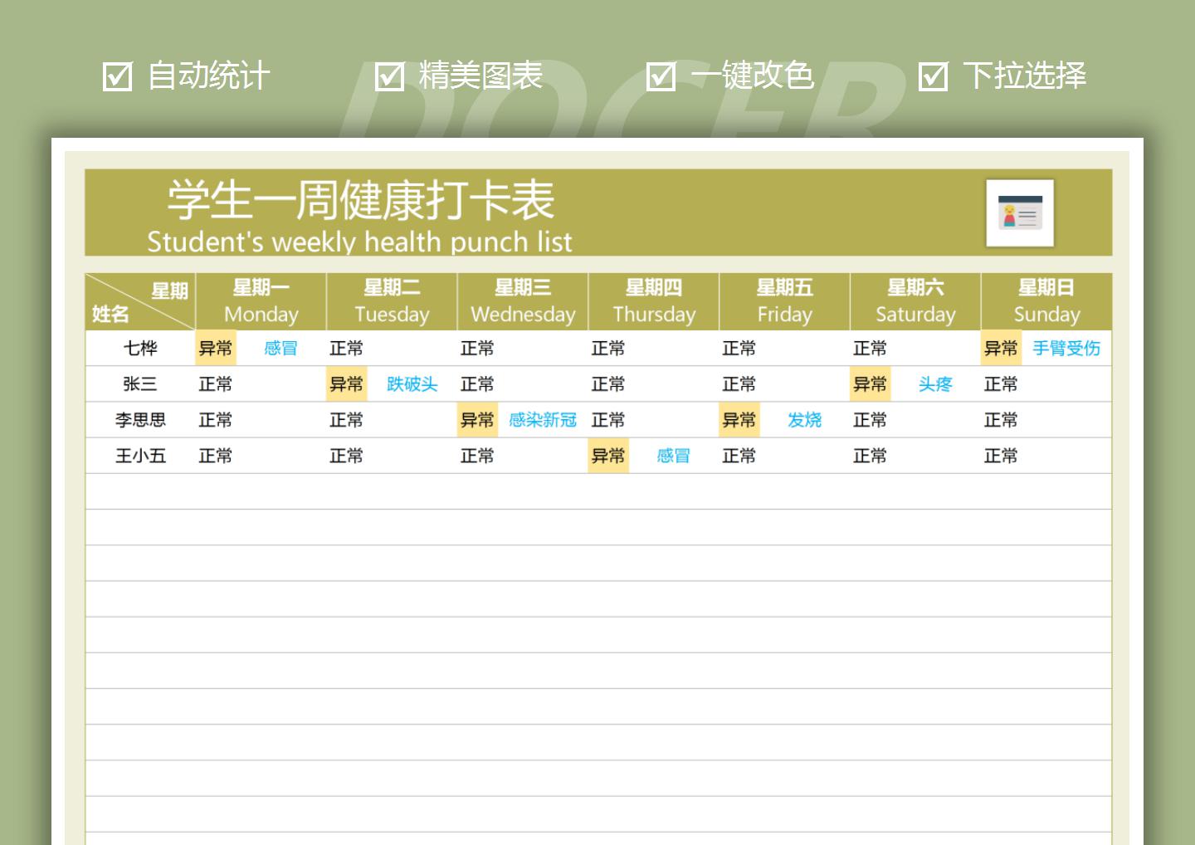
Task: Toggle the 一键改色 checkbox
Action: 661,76
